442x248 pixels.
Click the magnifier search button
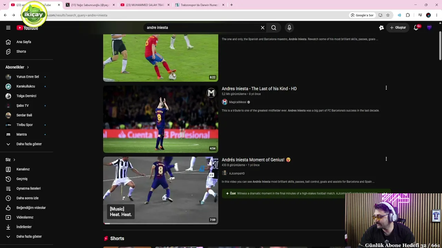click(x=273, y=28)
